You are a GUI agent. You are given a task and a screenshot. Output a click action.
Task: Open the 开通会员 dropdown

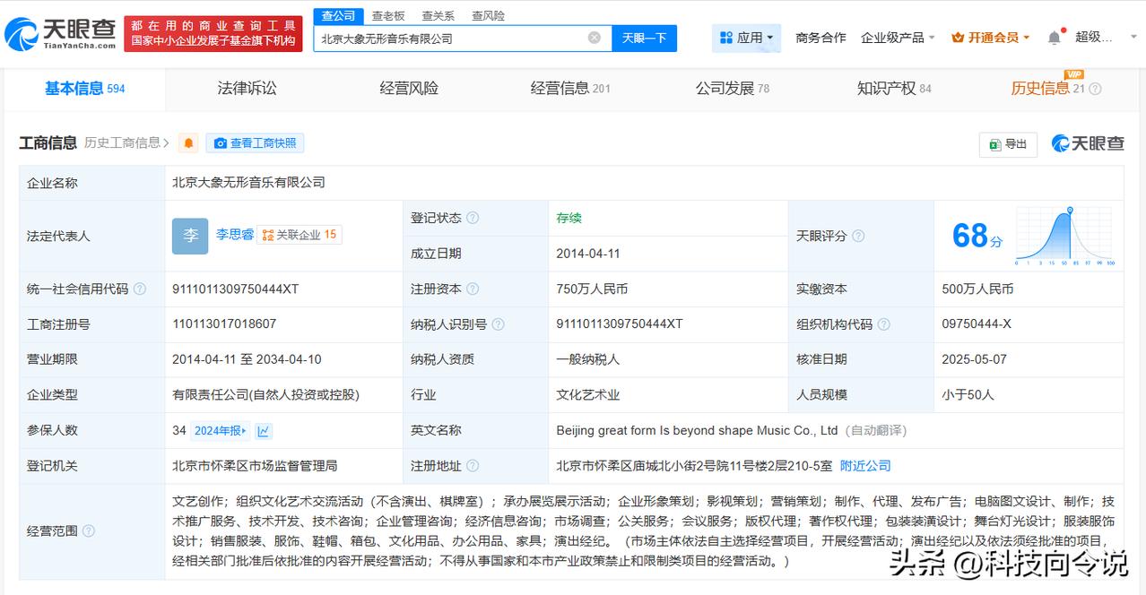[x=991, y=38]
